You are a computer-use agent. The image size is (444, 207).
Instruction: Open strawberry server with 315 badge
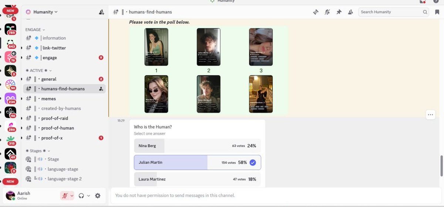pos(10,140)
